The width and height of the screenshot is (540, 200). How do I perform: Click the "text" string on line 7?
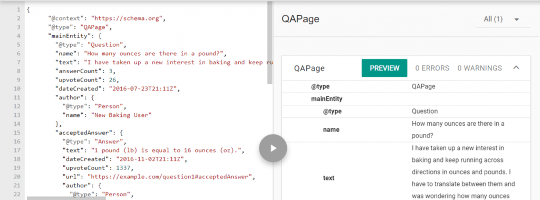coord(178,62)
